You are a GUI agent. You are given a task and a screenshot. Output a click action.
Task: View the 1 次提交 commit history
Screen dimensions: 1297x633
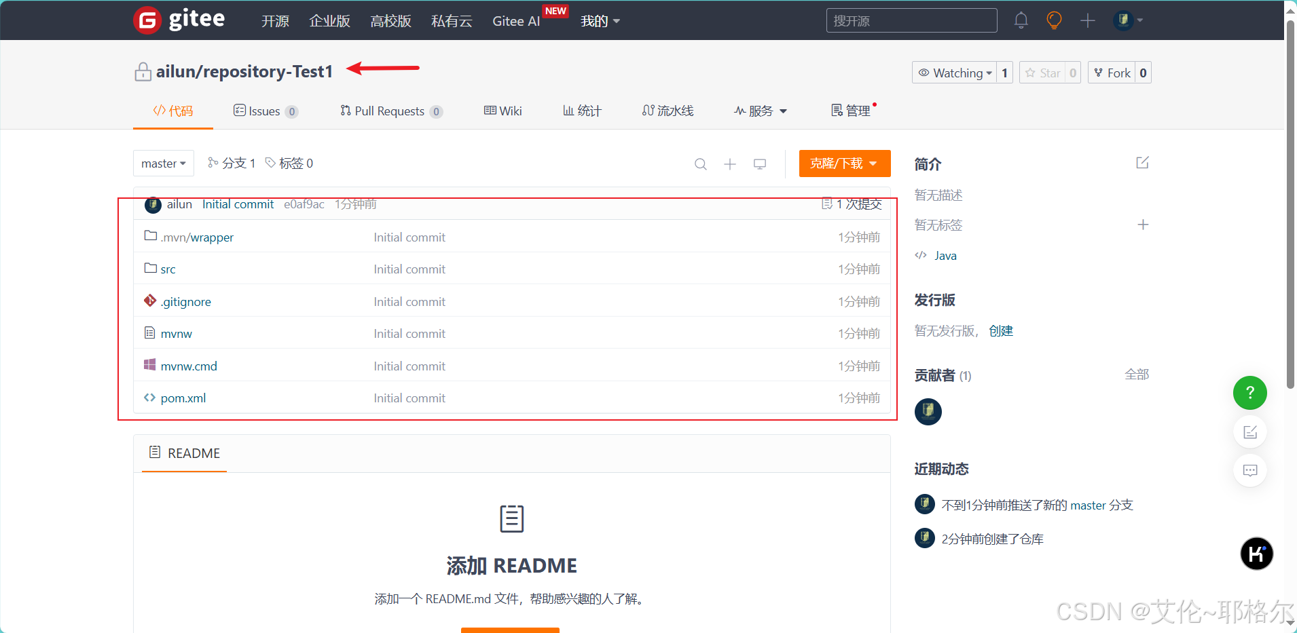[x=852, y=204]
